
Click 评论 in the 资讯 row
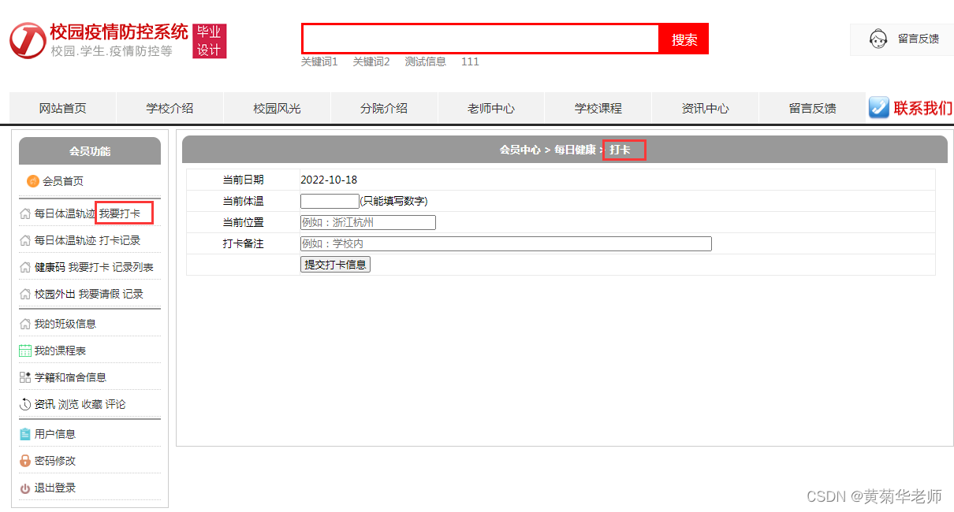[116, 404]
